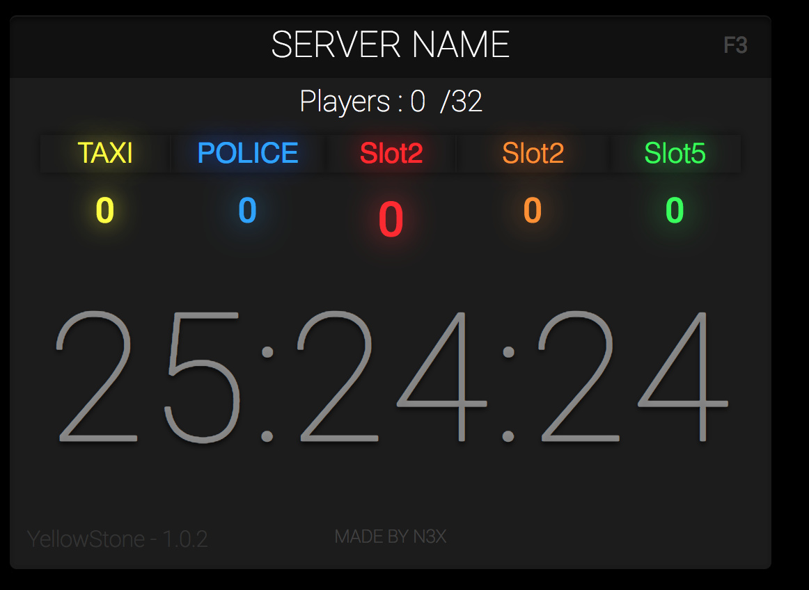Screen dimensions: 809x590
Task: Click the green Slot5 count value 0
Action: (x=675, y=210)
